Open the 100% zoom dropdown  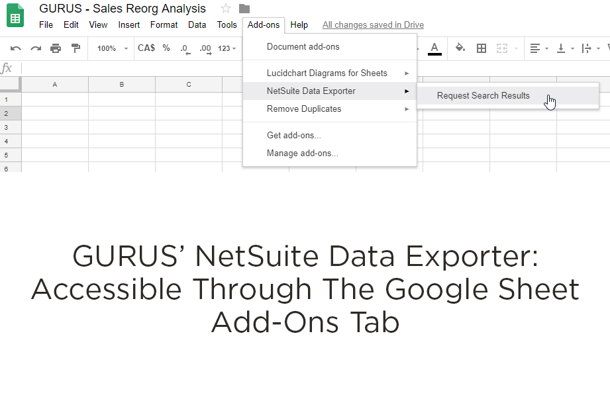pyautogui.click(x=112, y=48)
